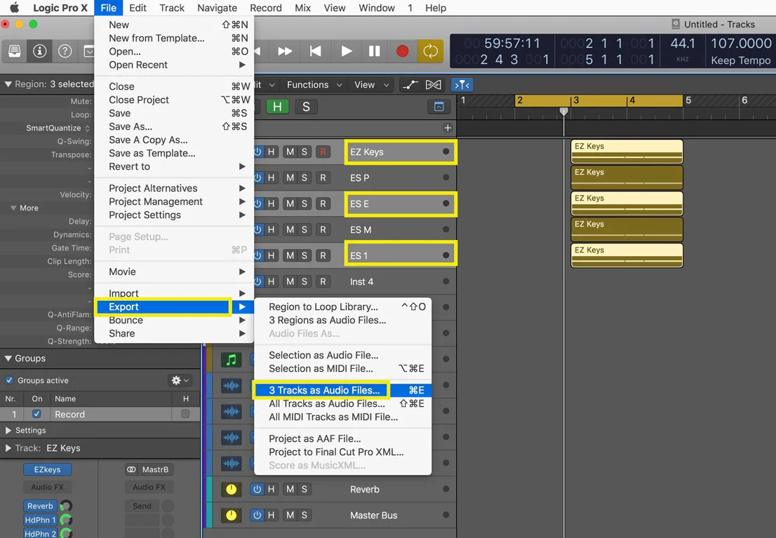Collapse the Region inspector triangle
This screenshot has width=776, height=538.
point(8,84)
